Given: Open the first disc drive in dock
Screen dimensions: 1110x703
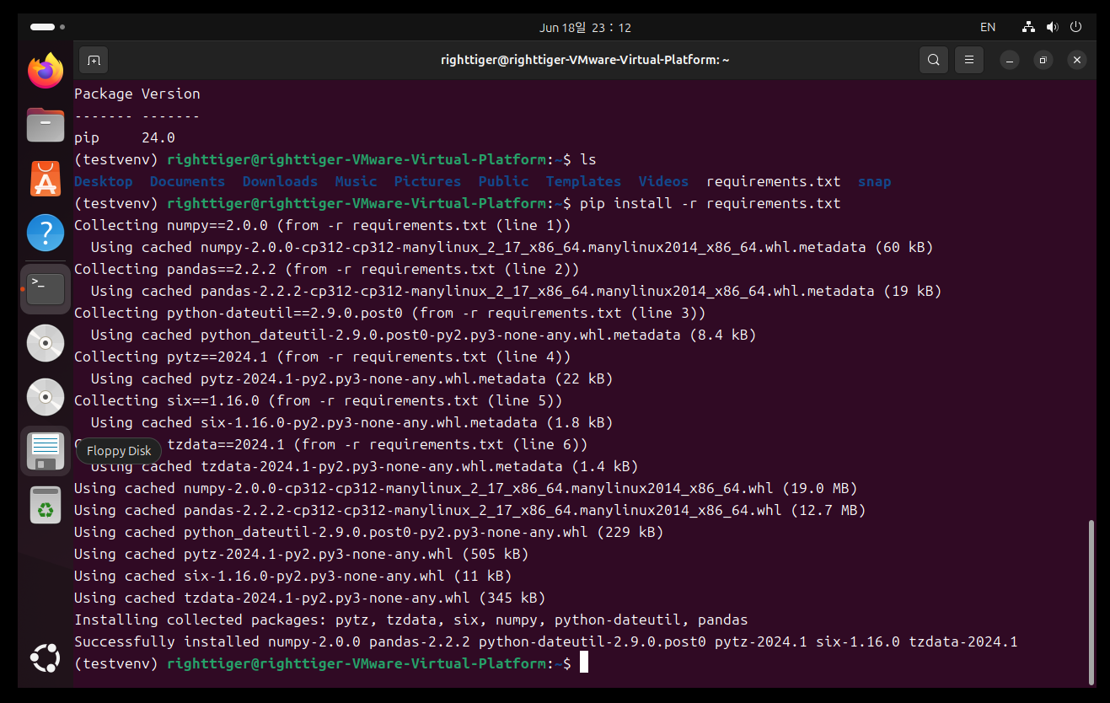Looking at the screenshot, I should [46, 343].
